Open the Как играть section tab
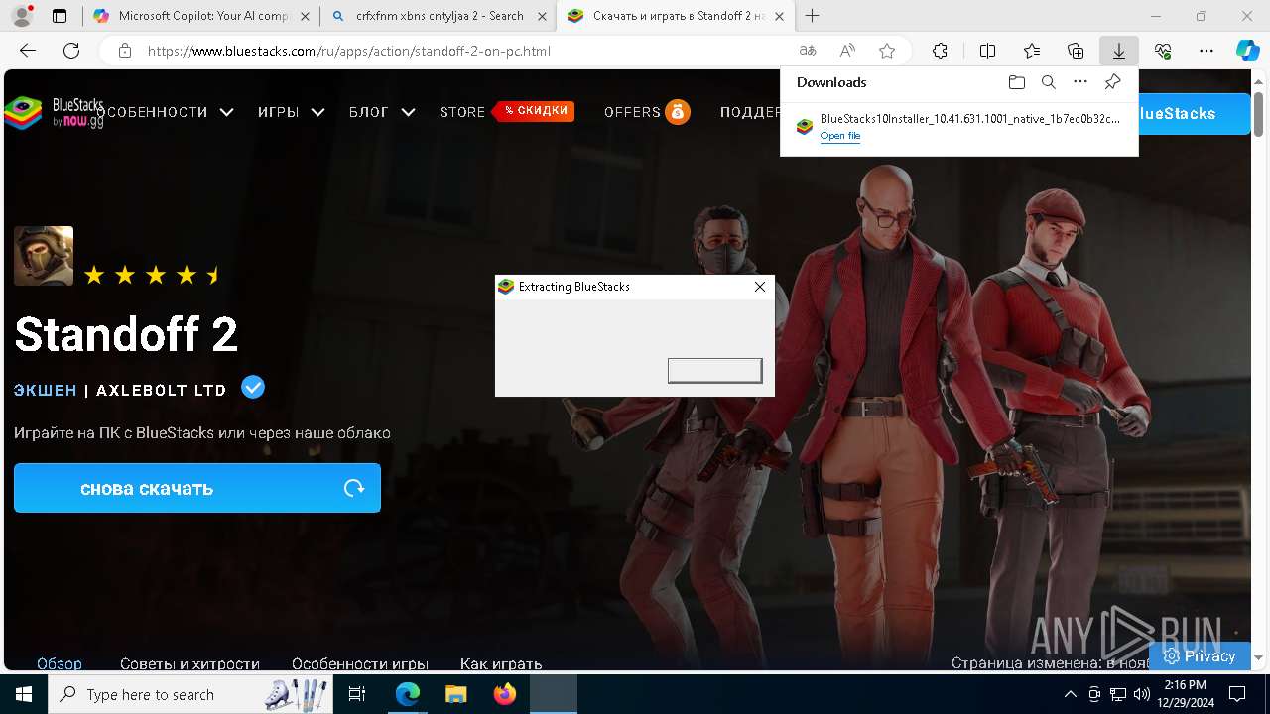Screen dimensions: 1270x714 (x=501, y=663)
